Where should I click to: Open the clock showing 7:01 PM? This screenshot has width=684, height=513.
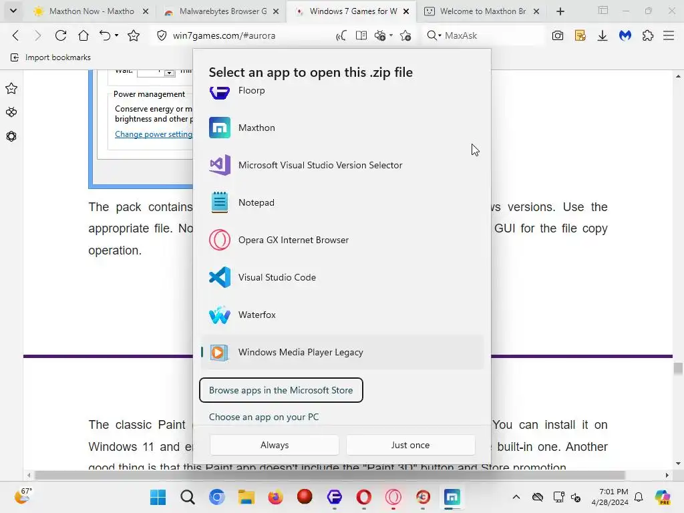(x=610, y=497)
